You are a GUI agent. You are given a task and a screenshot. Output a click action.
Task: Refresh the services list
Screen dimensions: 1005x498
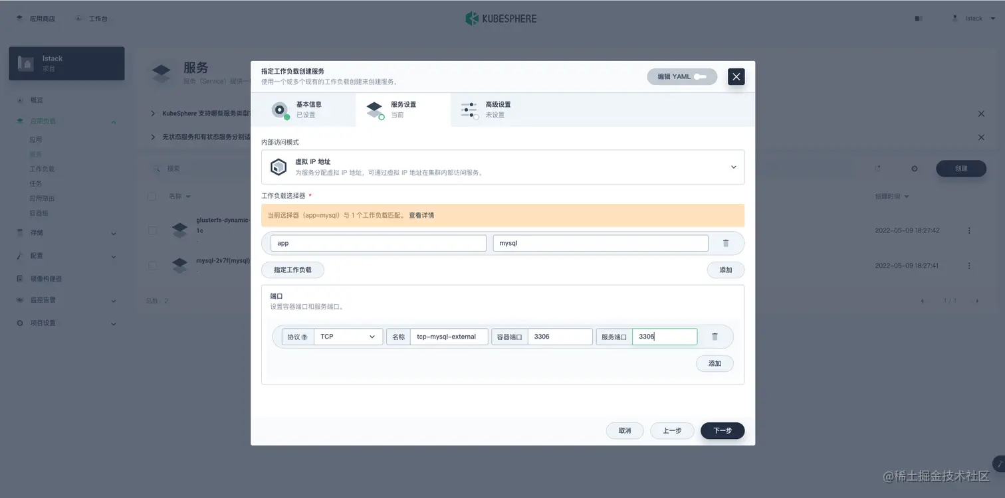click(878, 169)
